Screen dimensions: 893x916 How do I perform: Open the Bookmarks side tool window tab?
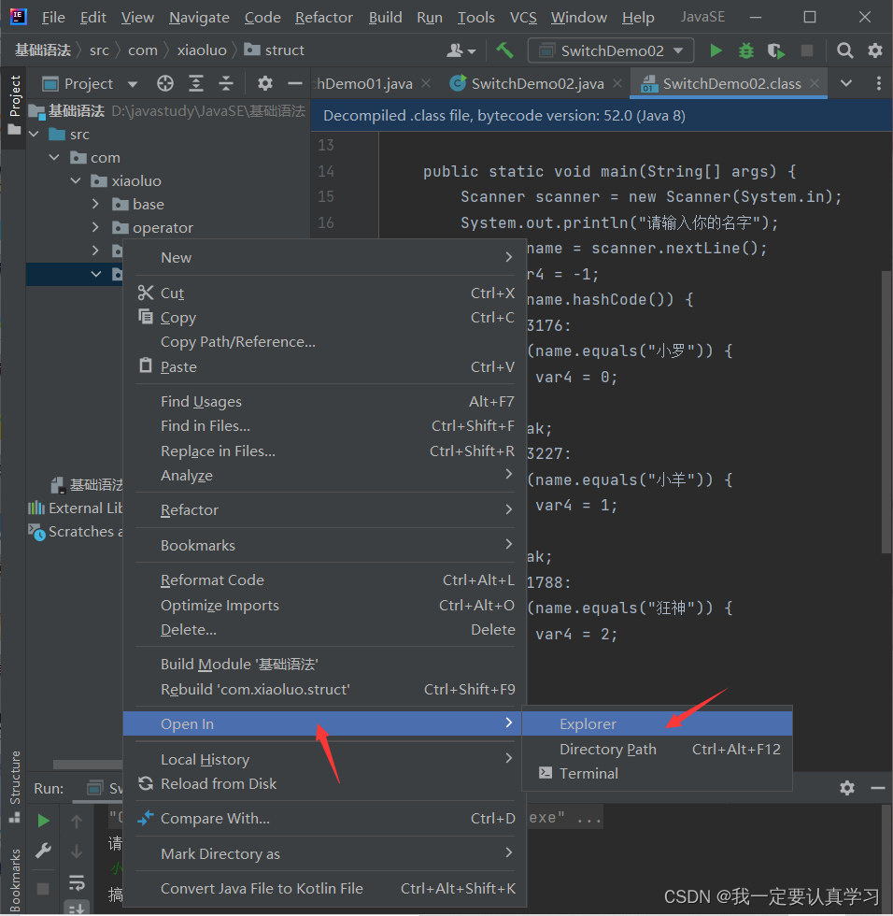tap(15, 880)
